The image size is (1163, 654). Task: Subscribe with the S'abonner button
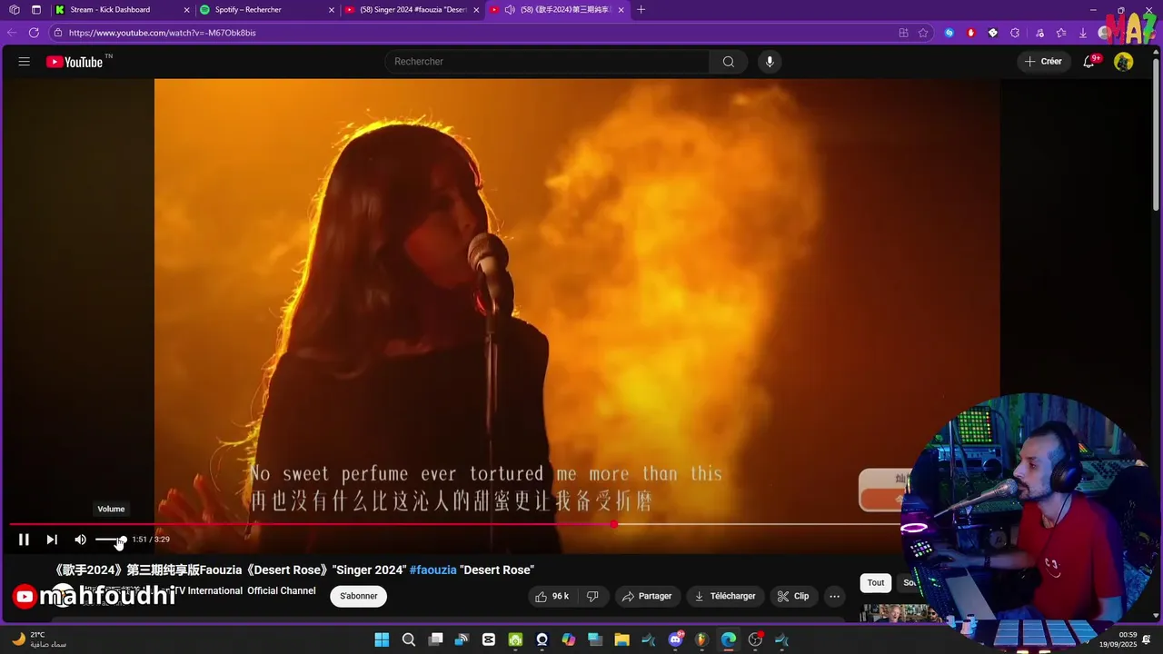pyautogui.click(x=359, y=596)
